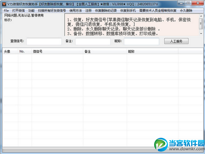Click the info box scroll-down arrow
This screenshot has height=154, width=205.
[x=201, y=34]
